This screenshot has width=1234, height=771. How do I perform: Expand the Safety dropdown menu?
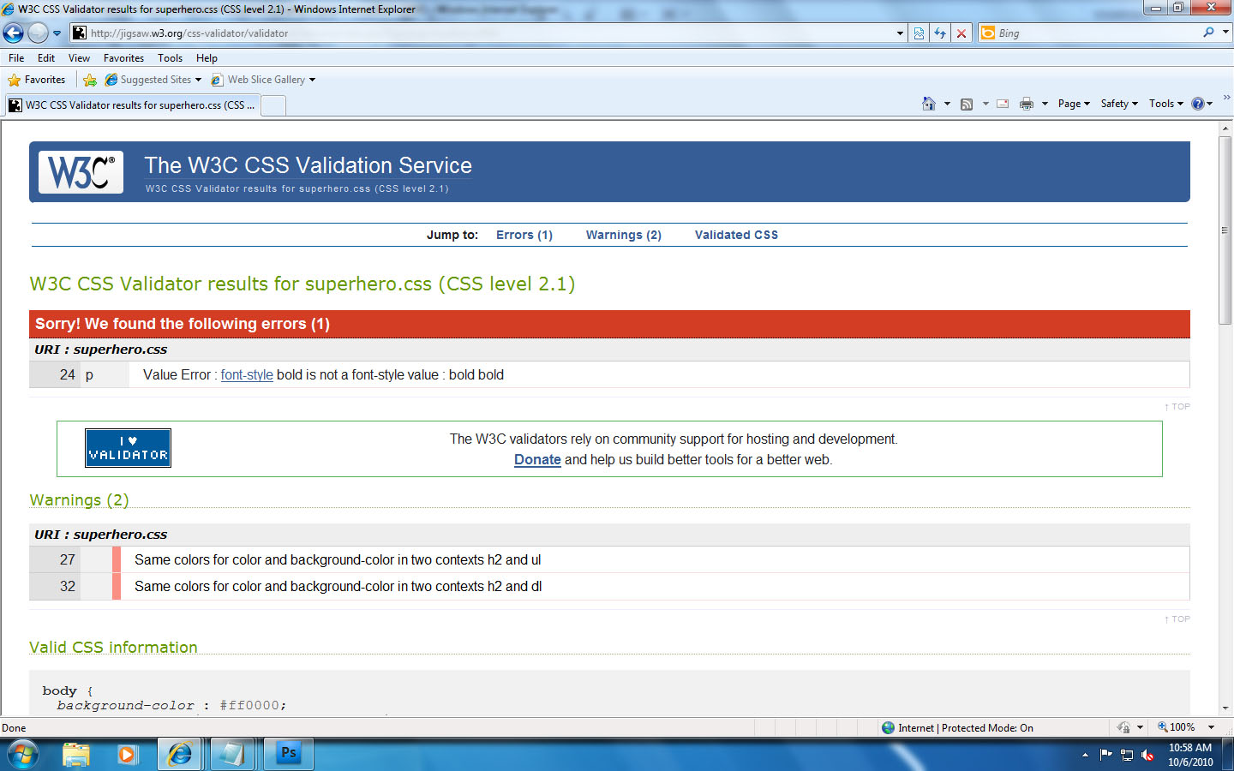[1118, 104]
